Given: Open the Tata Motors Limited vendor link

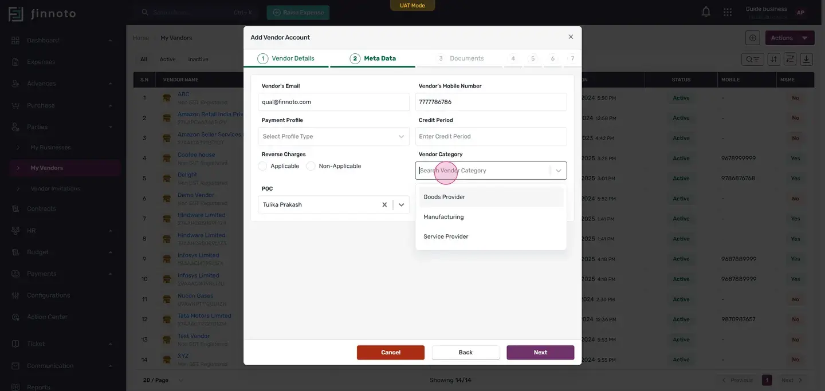Looking at the screenshot, I should click(205, 315).
